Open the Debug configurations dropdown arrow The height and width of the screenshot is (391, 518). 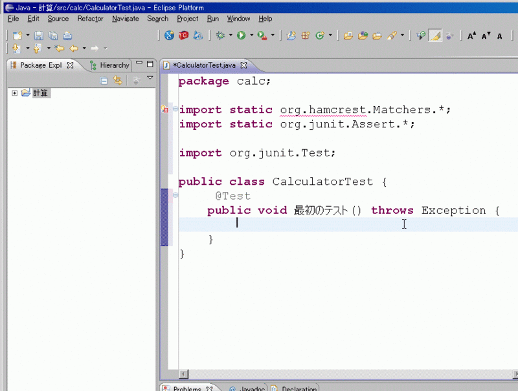[231, 35]
